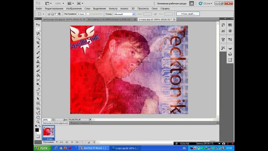The height and width of the screenshot is (151, 268).
Task: Select the History Brush tool
Action: click(x=38, y=66)
